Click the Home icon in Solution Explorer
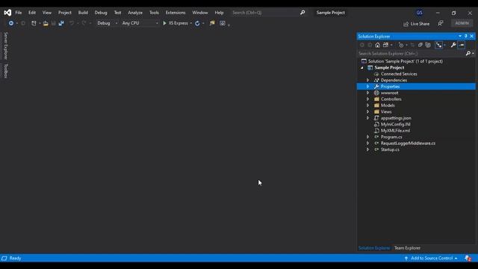Screen dimensions: 478x269 (x=377, y=45)
